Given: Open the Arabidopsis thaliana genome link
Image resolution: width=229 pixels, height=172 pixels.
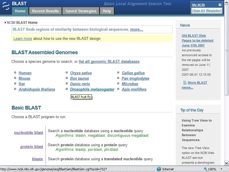Looking at the screenshot, I should (37, 89).
